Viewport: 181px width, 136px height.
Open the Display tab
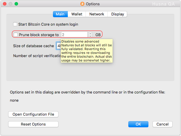pyautogui.click(x=117, y=14)
